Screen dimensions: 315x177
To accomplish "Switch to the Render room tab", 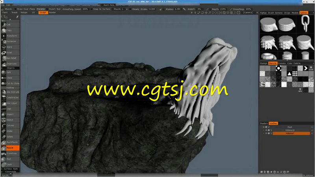I will (52, 13).
